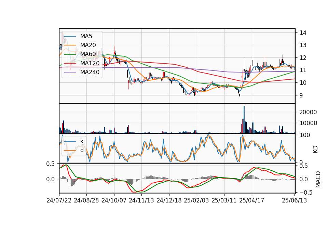Click the KD axis title
The width and height of the screenshot is (328, 236).
315,149
